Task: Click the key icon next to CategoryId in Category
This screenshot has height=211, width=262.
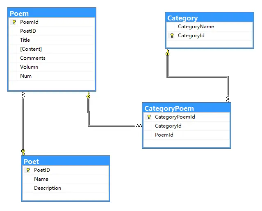Action: (172, 36)
